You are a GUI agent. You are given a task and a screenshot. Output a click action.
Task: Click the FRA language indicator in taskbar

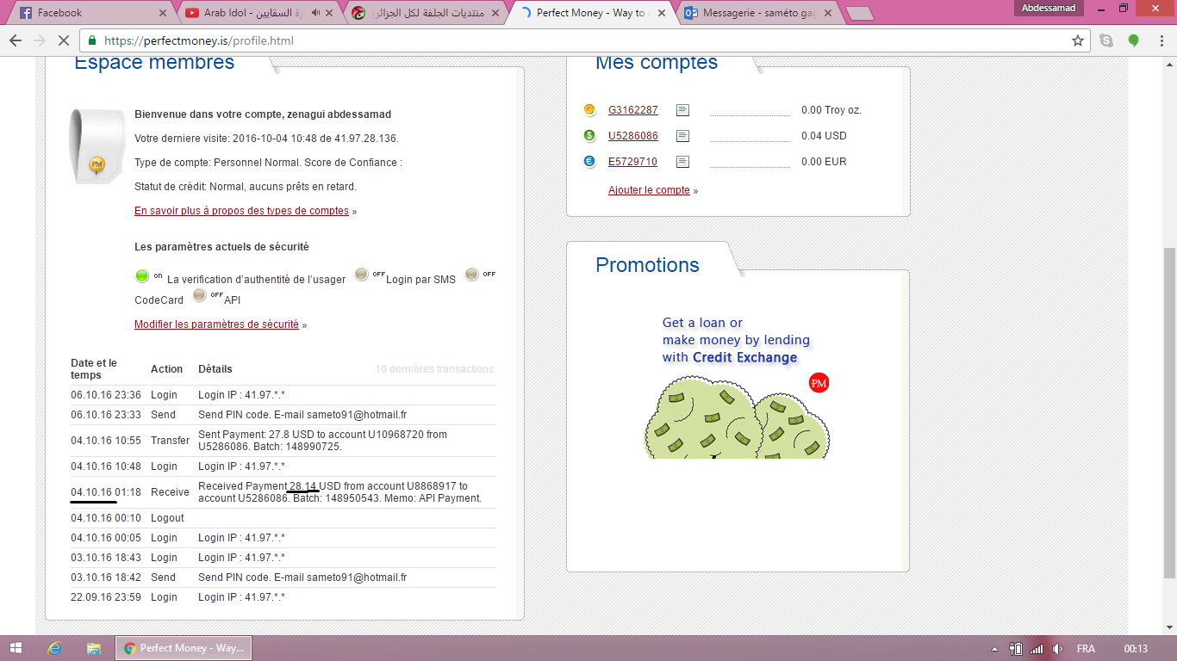coord(1086,649)
